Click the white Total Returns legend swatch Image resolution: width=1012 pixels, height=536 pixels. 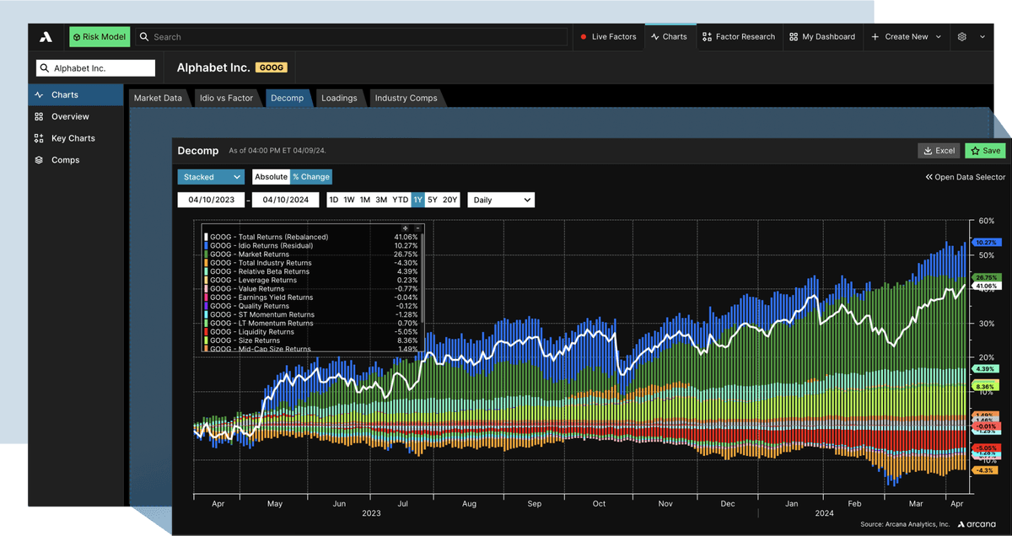[206, 237]
